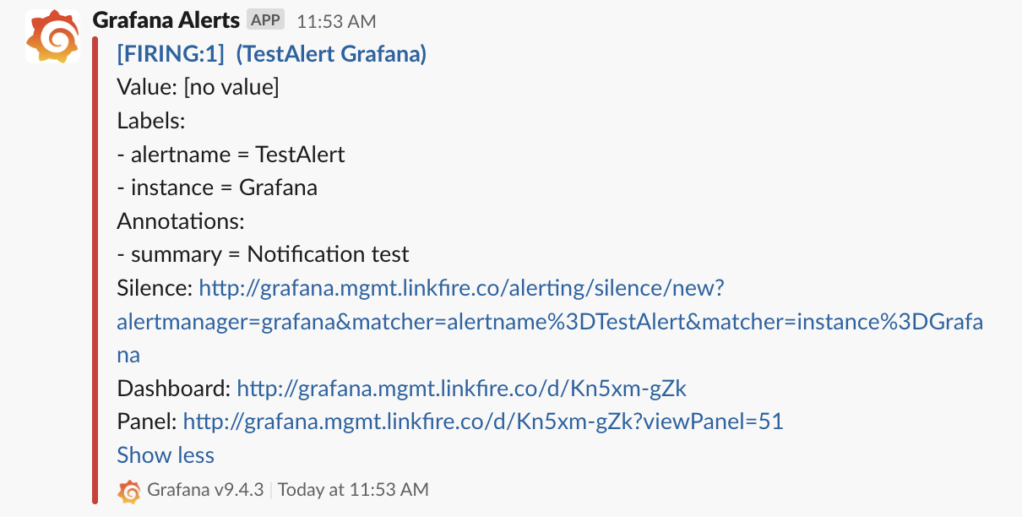
Task: Click the Grafana Alerts avatar icon
Action: point(52,35)
